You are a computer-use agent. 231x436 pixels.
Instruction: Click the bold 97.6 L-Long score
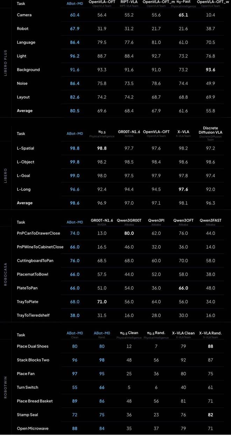183,189
